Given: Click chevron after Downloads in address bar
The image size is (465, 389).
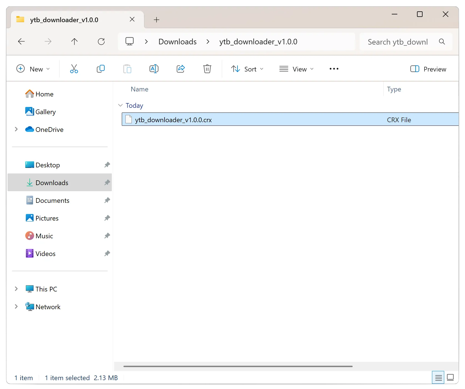Looking at the screenshot, I should 208,42.
